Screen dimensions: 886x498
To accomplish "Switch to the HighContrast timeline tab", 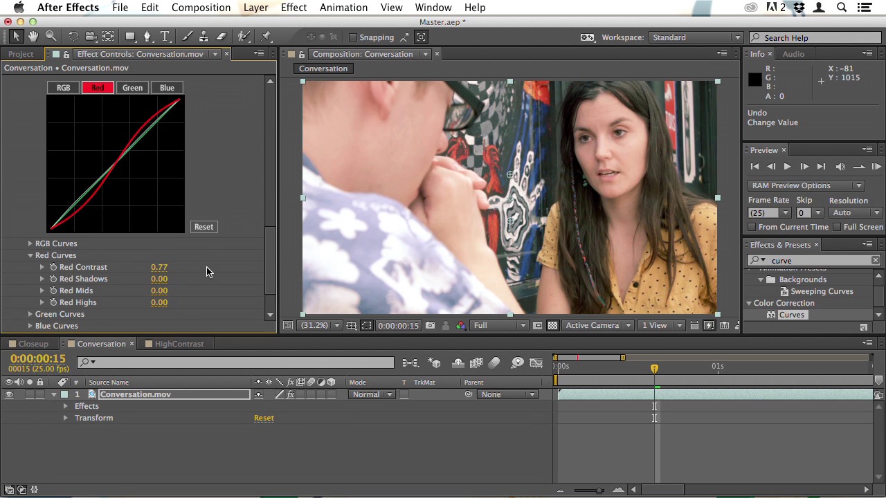I will pos(179,344).
